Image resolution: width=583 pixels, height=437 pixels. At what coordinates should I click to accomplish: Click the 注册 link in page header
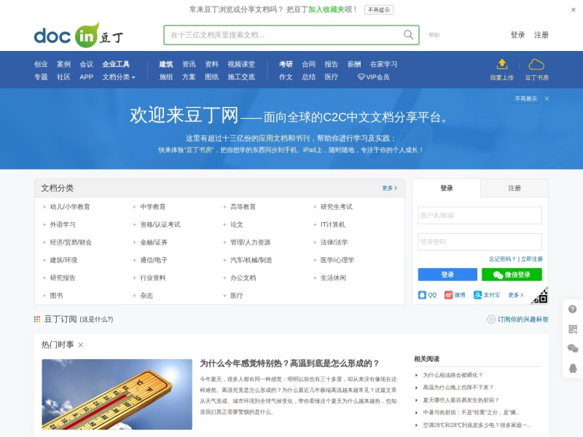point(541,35)
